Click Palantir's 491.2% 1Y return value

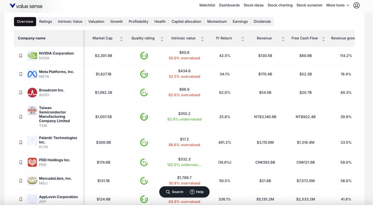225,142
